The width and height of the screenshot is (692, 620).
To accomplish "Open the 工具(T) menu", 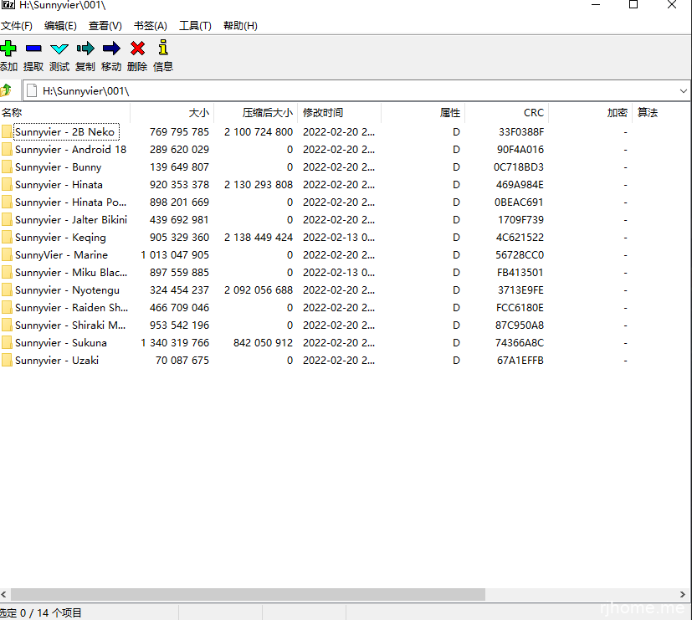I will click(x=195, y=26).
